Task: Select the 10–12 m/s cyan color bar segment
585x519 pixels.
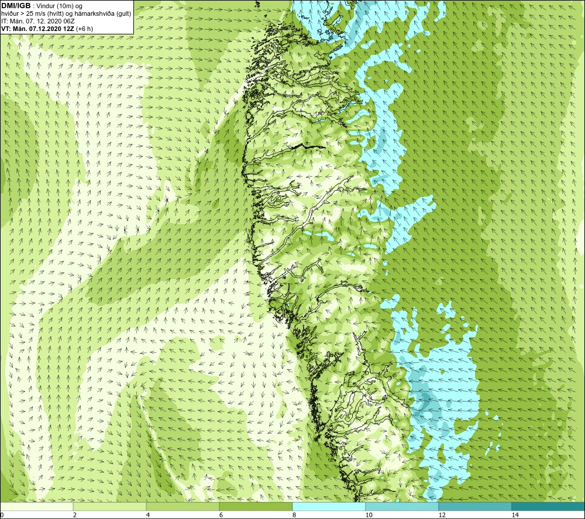Action: click(402, 506)
